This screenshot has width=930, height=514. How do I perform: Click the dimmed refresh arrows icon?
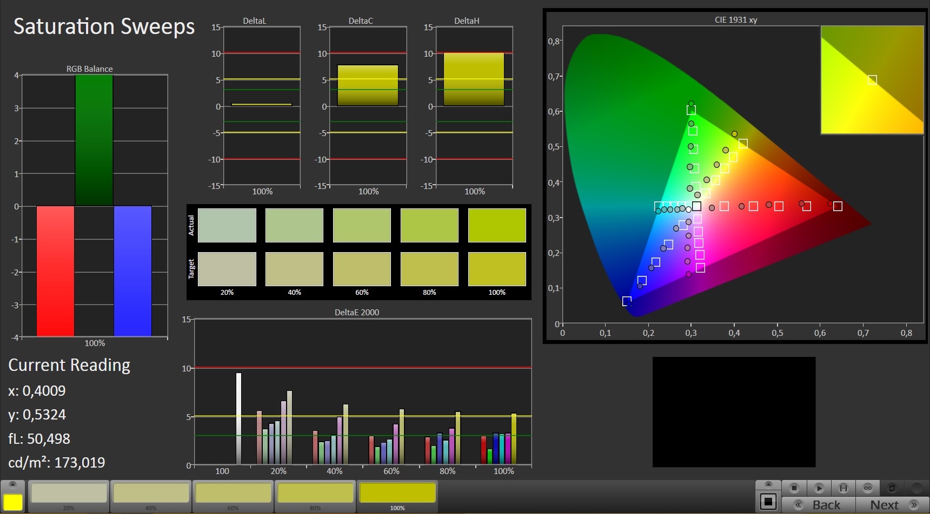click(892, 488)
